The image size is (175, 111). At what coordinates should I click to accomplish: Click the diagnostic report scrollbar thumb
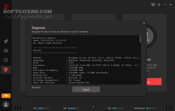coord(140,39)
